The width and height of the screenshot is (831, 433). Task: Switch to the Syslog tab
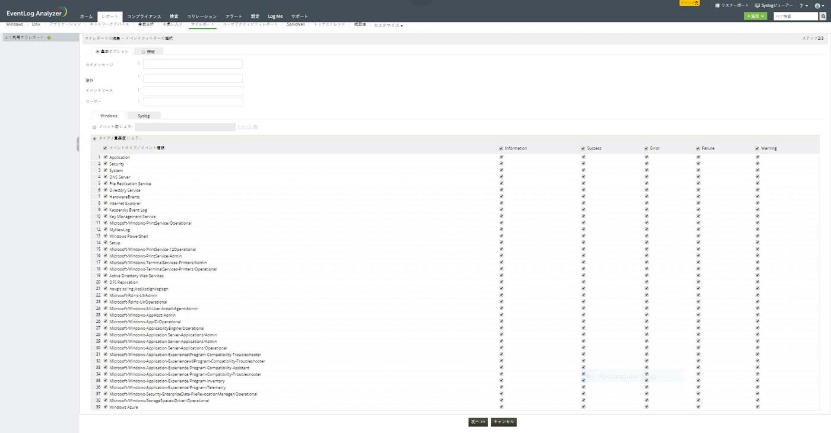click(x=144, y=116)
